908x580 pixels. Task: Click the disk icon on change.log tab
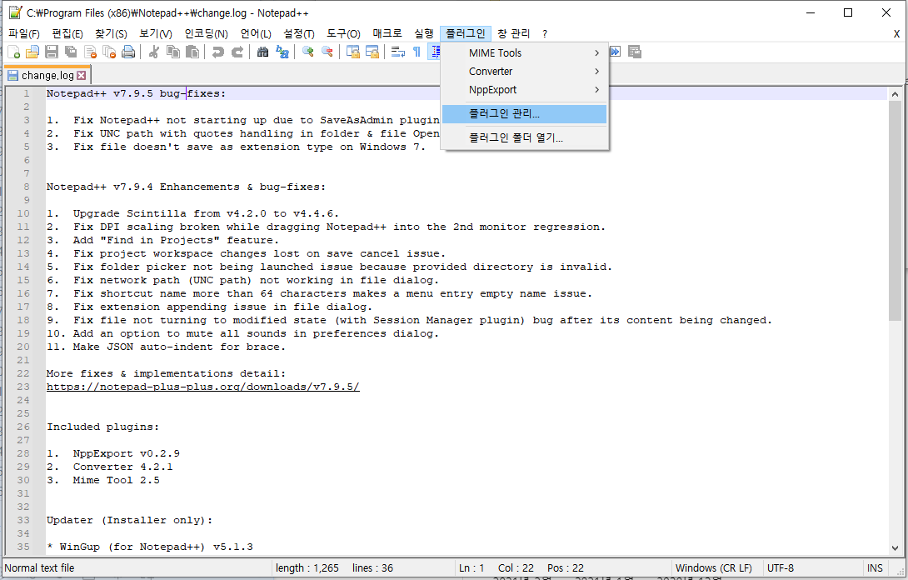[x=12, y=75]
